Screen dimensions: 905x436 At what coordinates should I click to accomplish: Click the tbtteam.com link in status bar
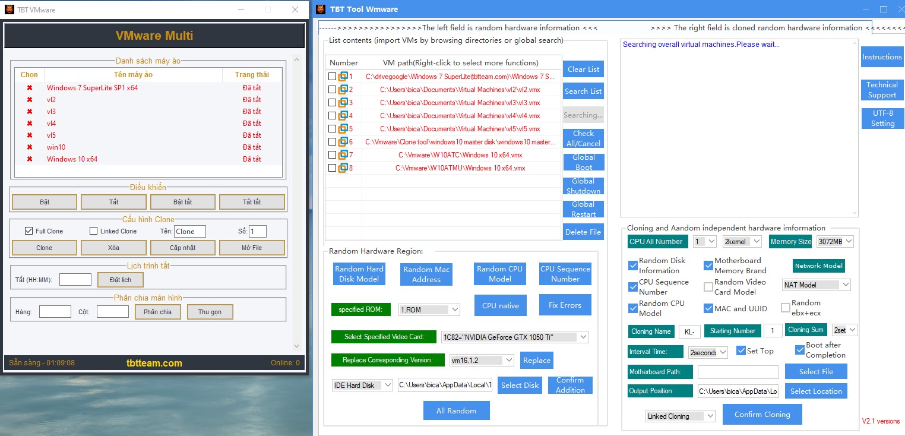point(154,363)
